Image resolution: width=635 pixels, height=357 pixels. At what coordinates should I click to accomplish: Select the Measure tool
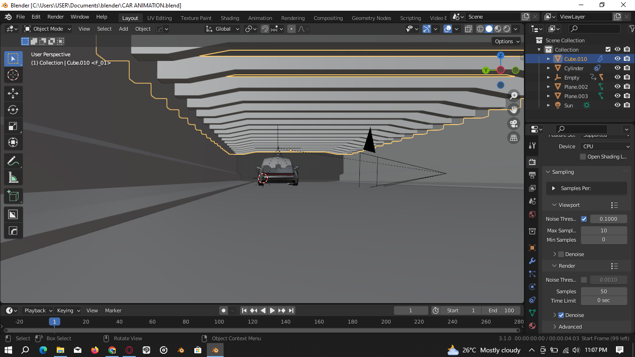point(13,178)
